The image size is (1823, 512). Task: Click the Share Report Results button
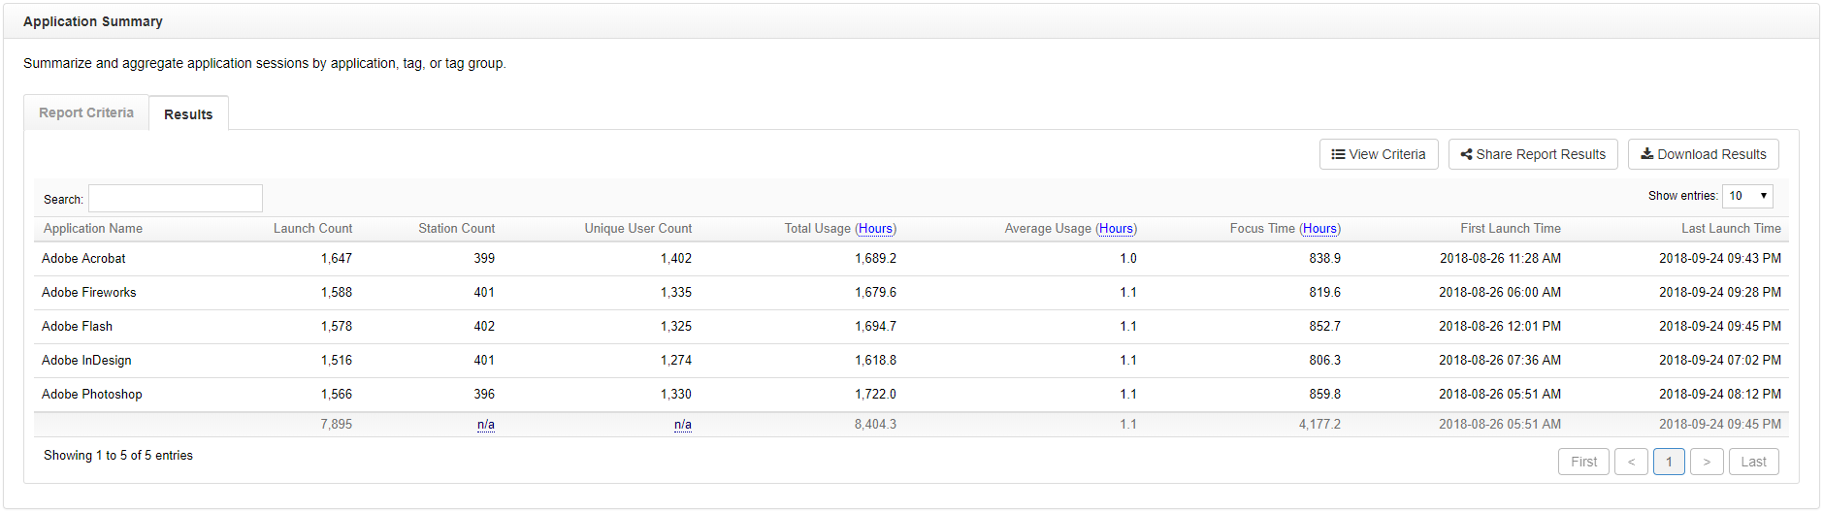[x=1533, y=154]
